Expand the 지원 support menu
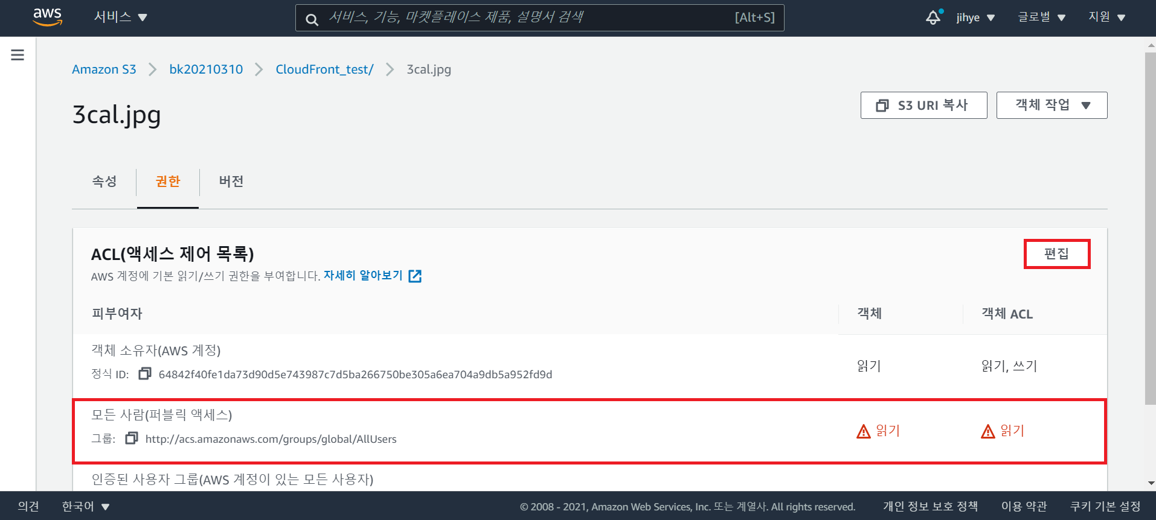The height and width of the screenshot is (520, 1156). (x=1106, y=17)
